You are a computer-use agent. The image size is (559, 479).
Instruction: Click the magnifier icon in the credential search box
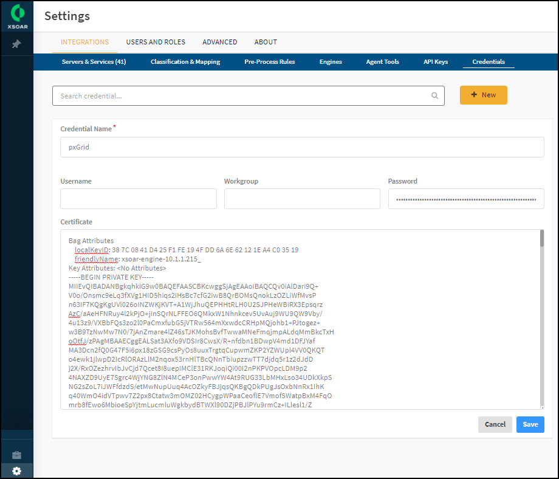tap(434, 95)
